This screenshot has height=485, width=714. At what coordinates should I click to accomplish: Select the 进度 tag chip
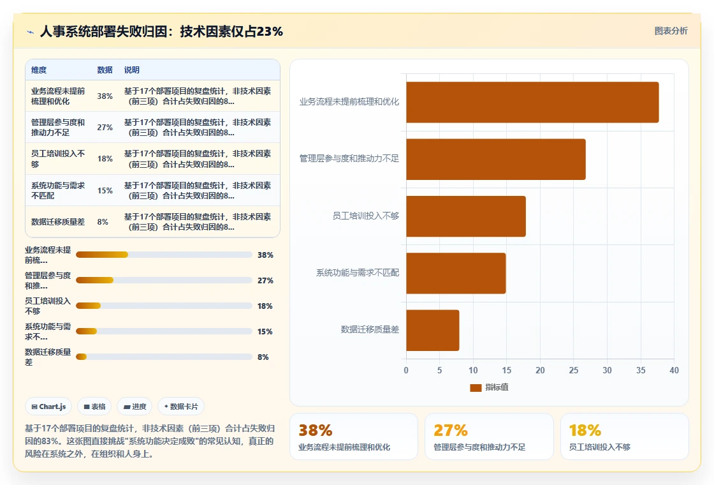[135, 407]
